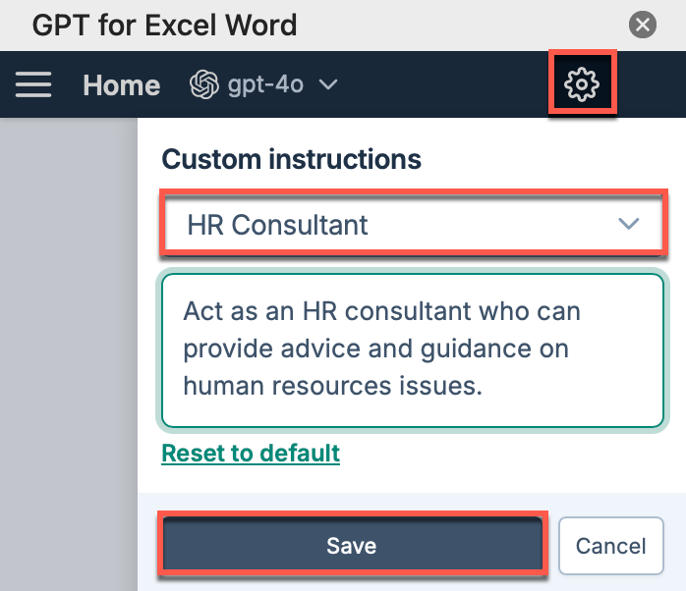Open the HR Consultant instructions dropdown
This screenshot has width=686, height=591.
[413, 225]
